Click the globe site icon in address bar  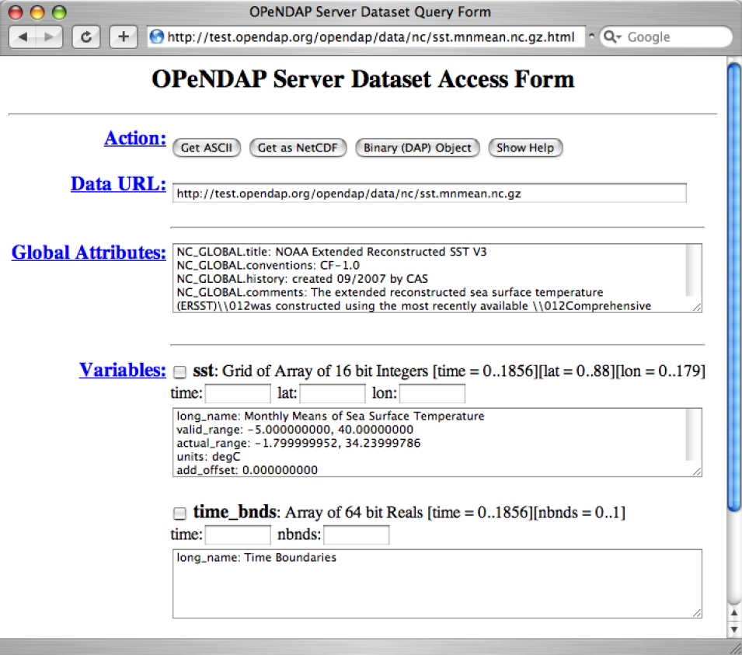157,37
